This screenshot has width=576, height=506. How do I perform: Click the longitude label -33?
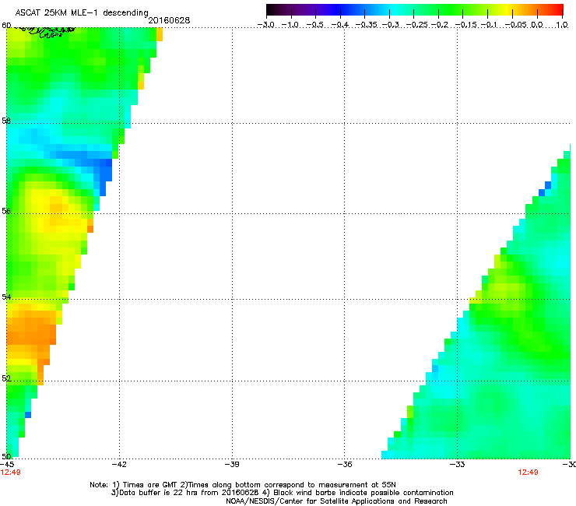click(x=457, y=465)
